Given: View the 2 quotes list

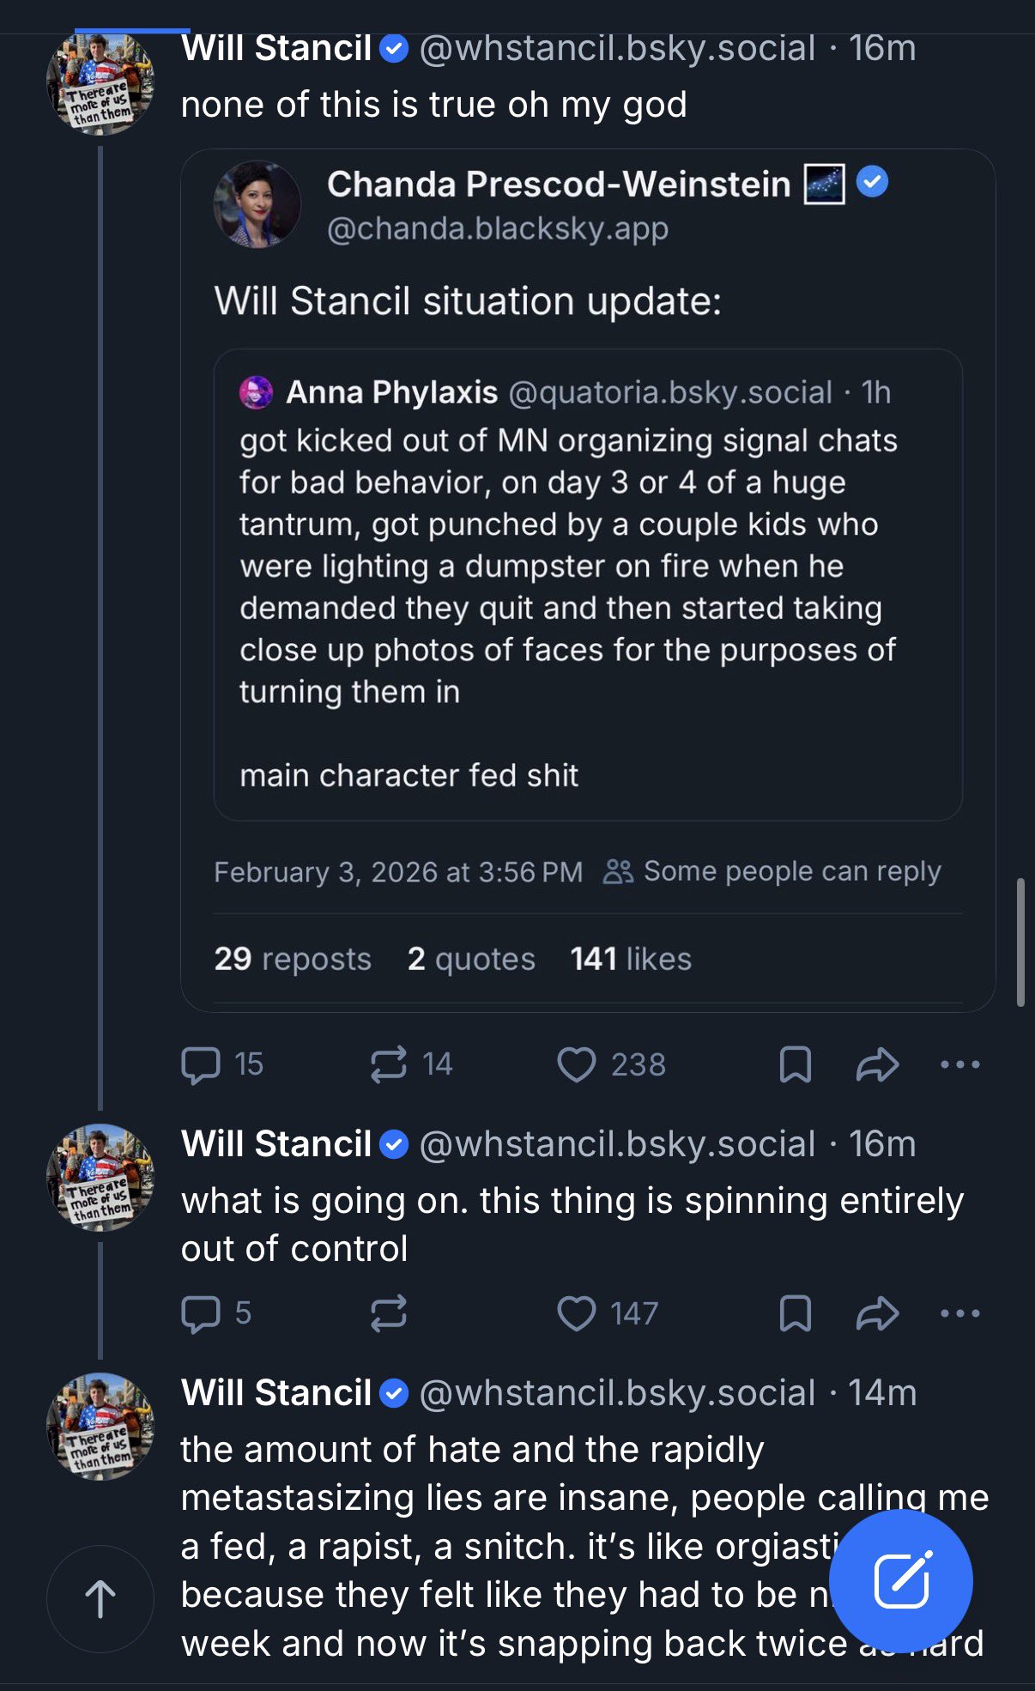Looking at the screenshot, I should pyautogui.click(x=471, y=959).
